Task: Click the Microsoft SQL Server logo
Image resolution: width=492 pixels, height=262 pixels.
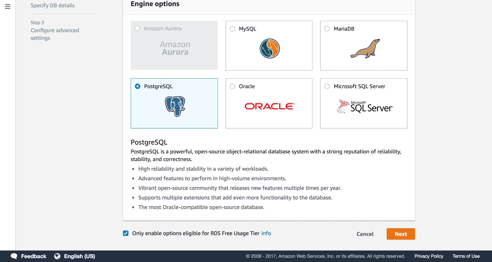Action: 365,106
